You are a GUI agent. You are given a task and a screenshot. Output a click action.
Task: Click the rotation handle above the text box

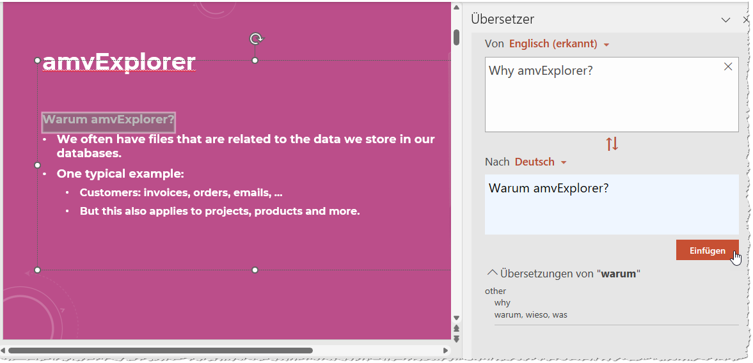[256, 39]
